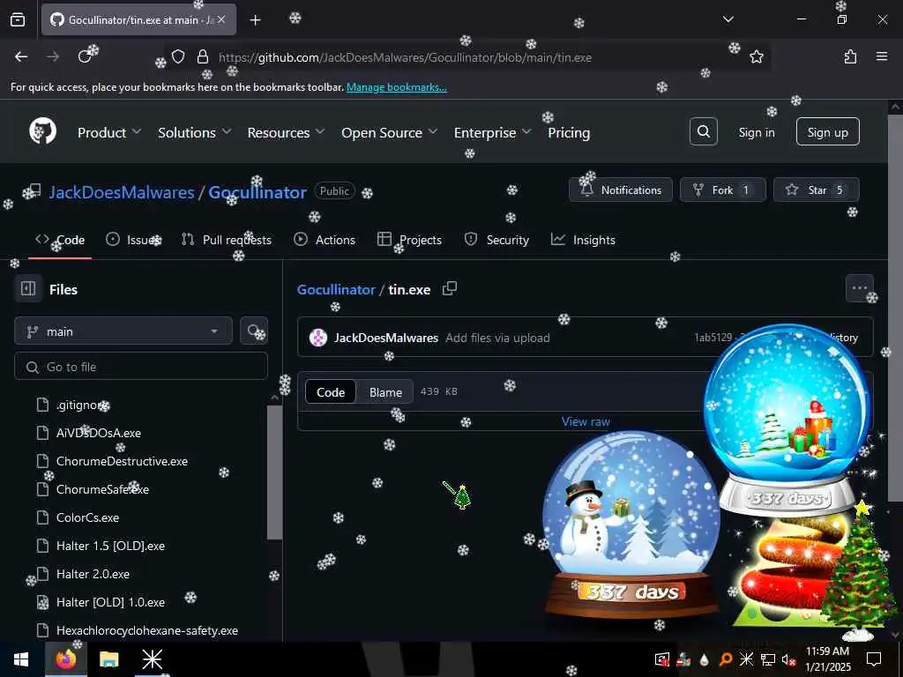Viewport: 903px width, 677px height.
Task: Expand the Resources menu
Action: (x=287, y=132)
